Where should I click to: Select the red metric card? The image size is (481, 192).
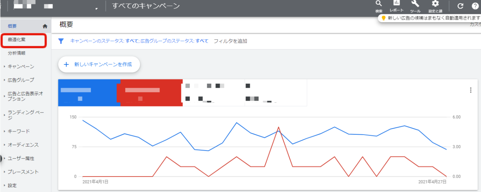151,93
